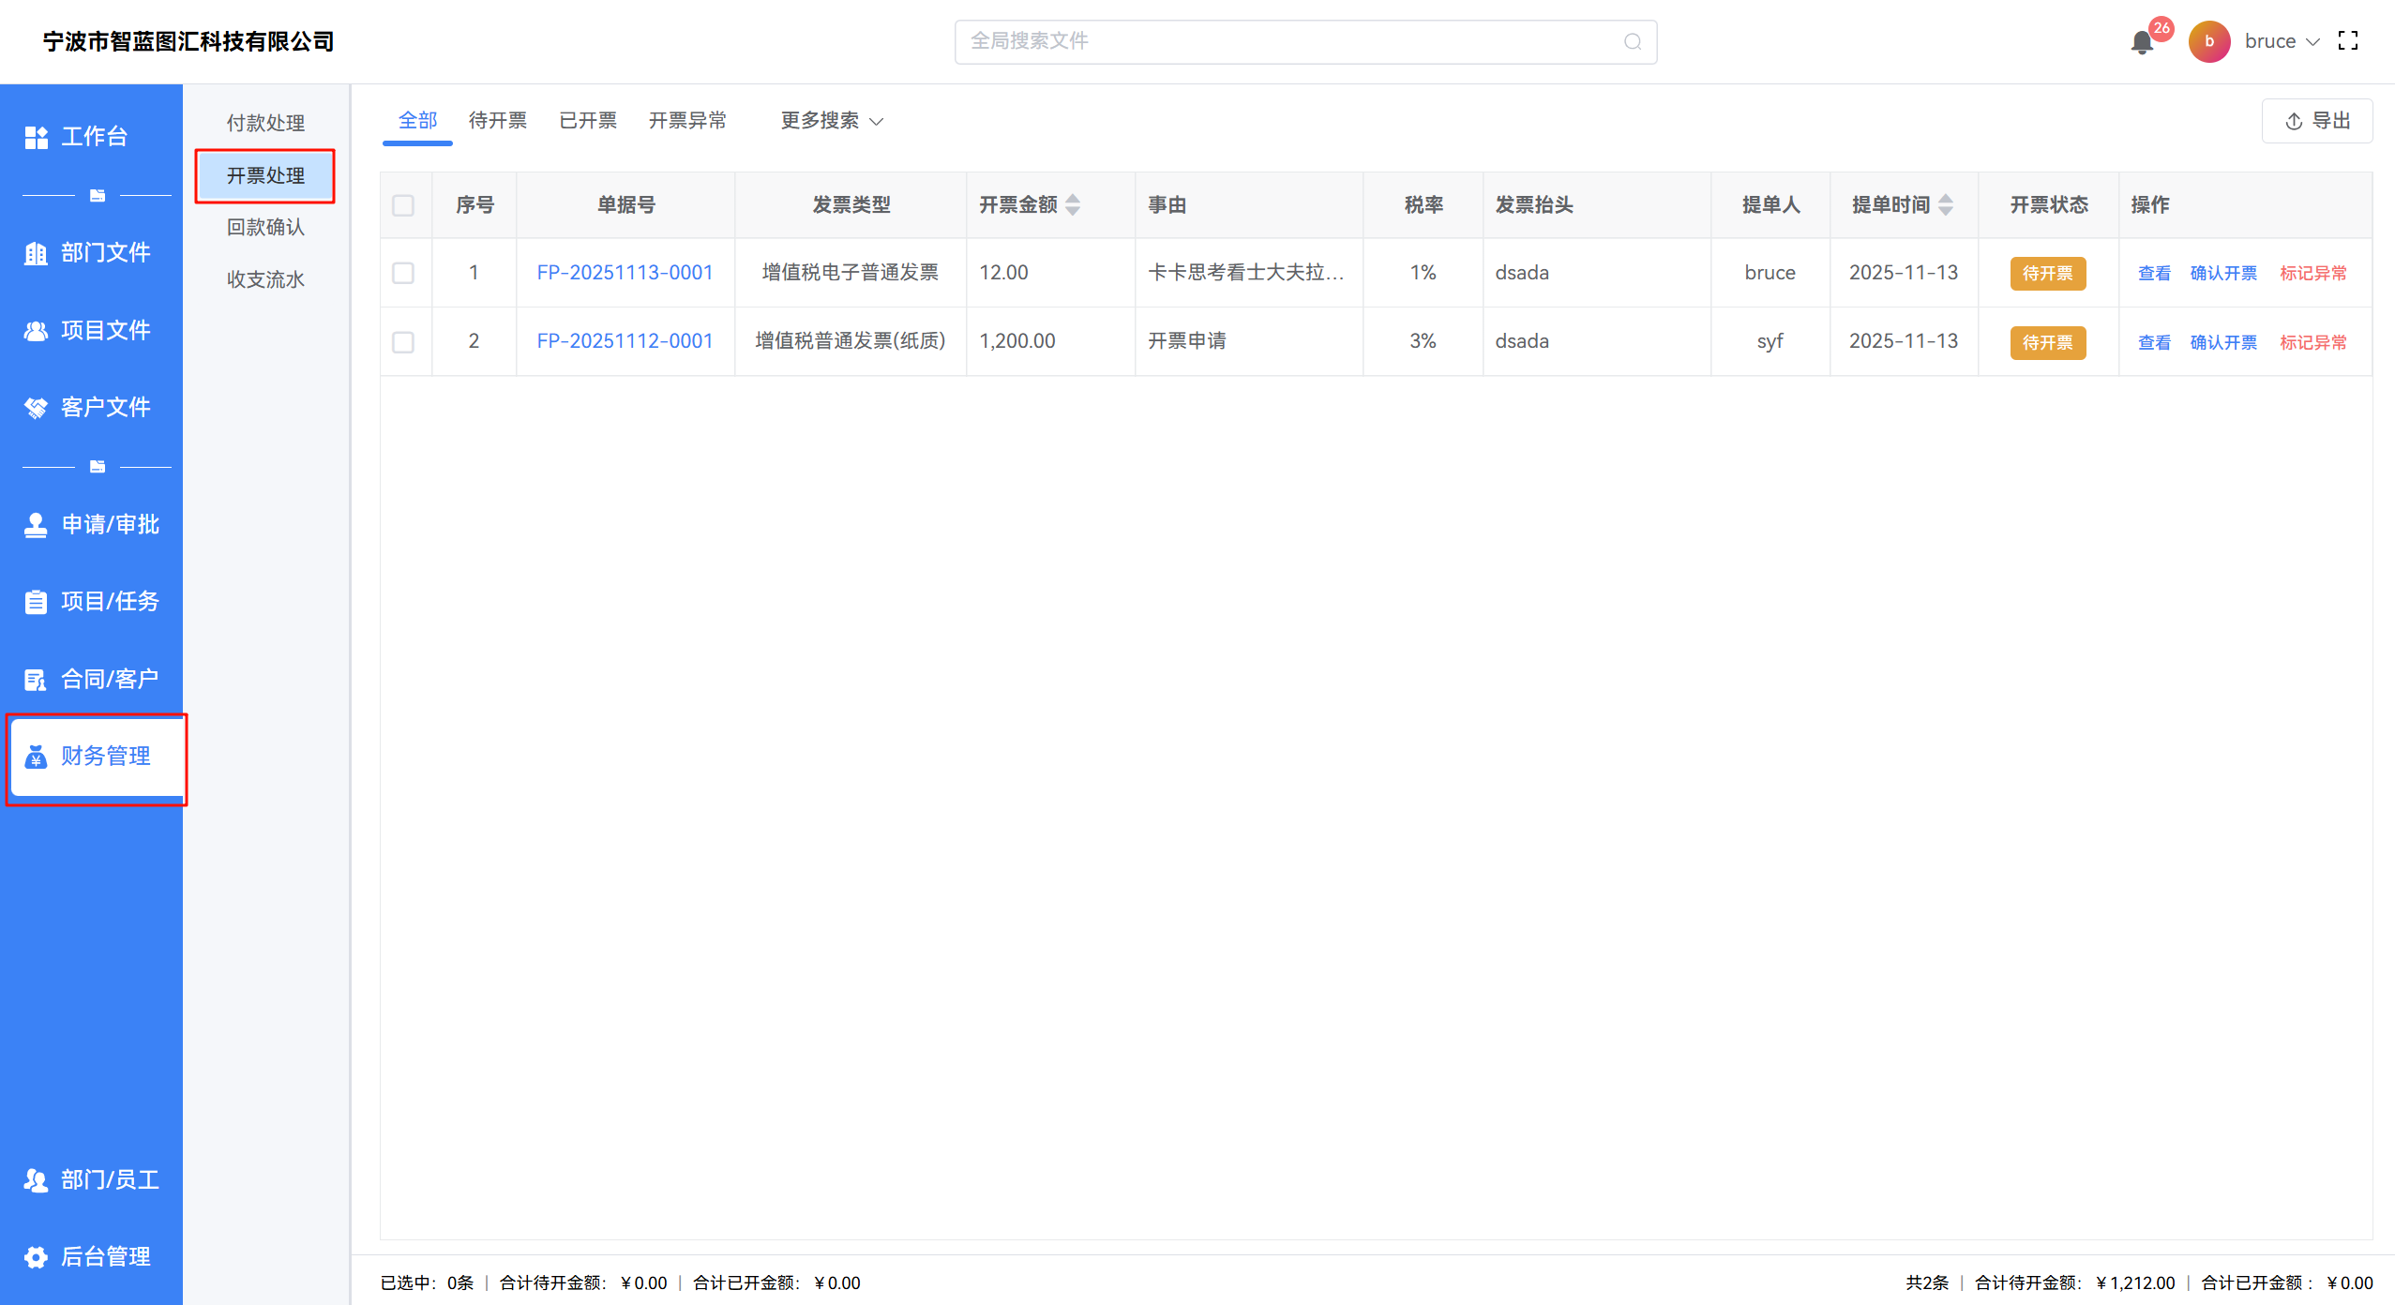Open 部门文件 building icon in sidebar
This screenshot has height=1305, width=2395.
[36, 253]
